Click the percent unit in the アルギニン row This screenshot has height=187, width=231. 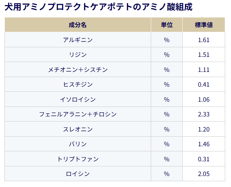pos(167,40)
